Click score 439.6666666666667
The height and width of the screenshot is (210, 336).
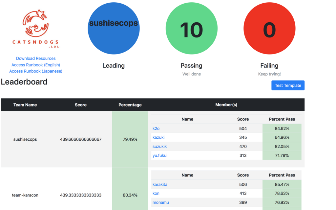(81, 139)
